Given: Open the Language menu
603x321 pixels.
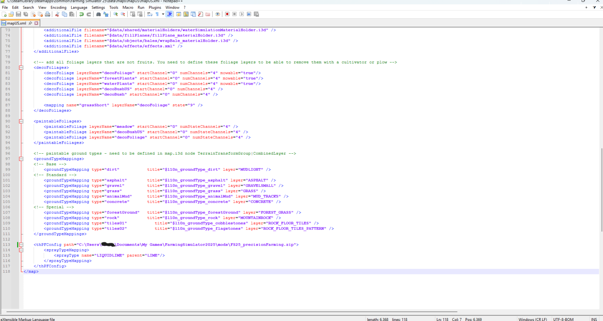Looking at the screenshot, I should (x=79, y=7).
